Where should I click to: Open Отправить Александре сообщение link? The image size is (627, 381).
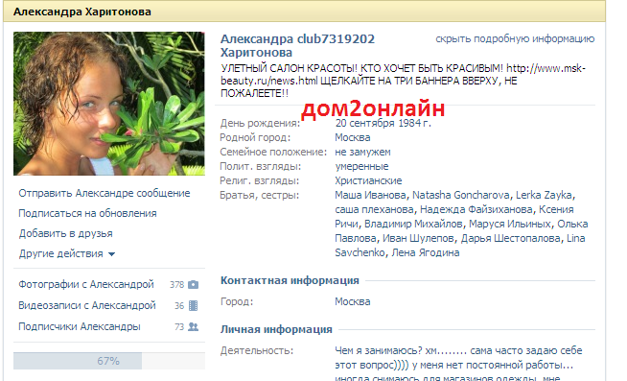104,193
